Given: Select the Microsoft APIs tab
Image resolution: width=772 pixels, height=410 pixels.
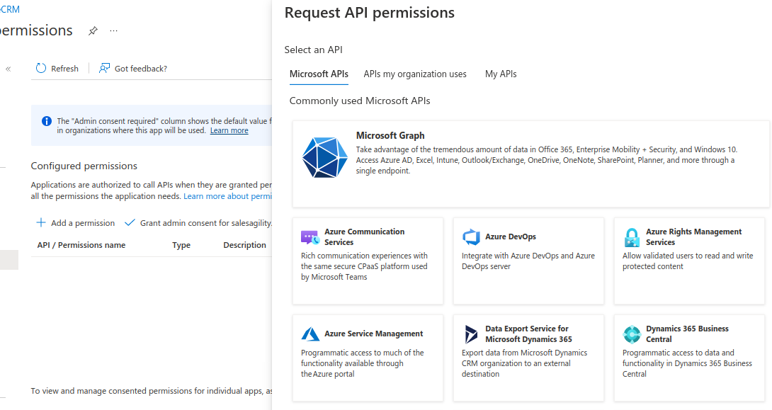Looking at the screenshot, I should [319, 74].
